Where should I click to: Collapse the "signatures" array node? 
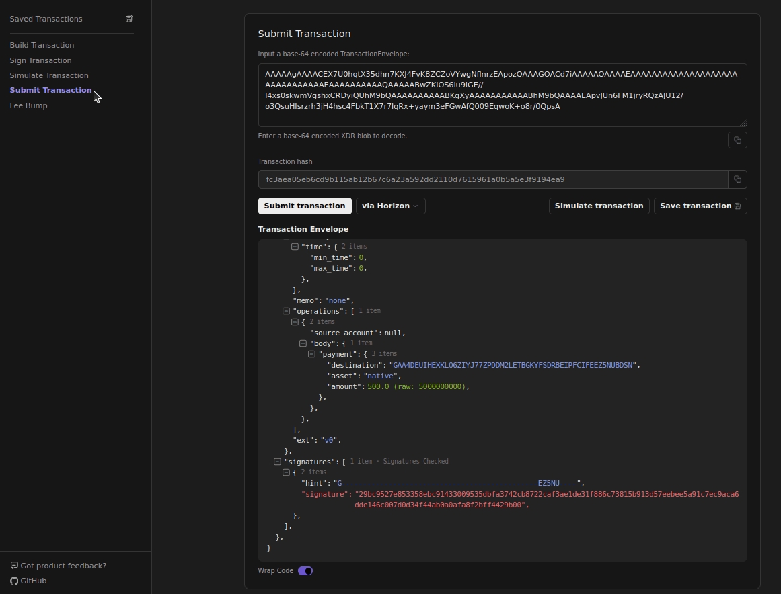[x=277, y=462]
